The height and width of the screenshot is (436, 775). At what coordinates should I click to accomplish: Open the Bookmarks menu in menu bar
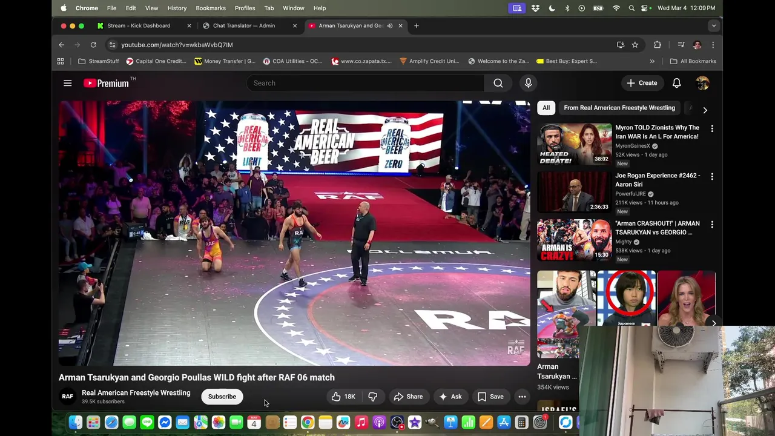pos(211,8)
